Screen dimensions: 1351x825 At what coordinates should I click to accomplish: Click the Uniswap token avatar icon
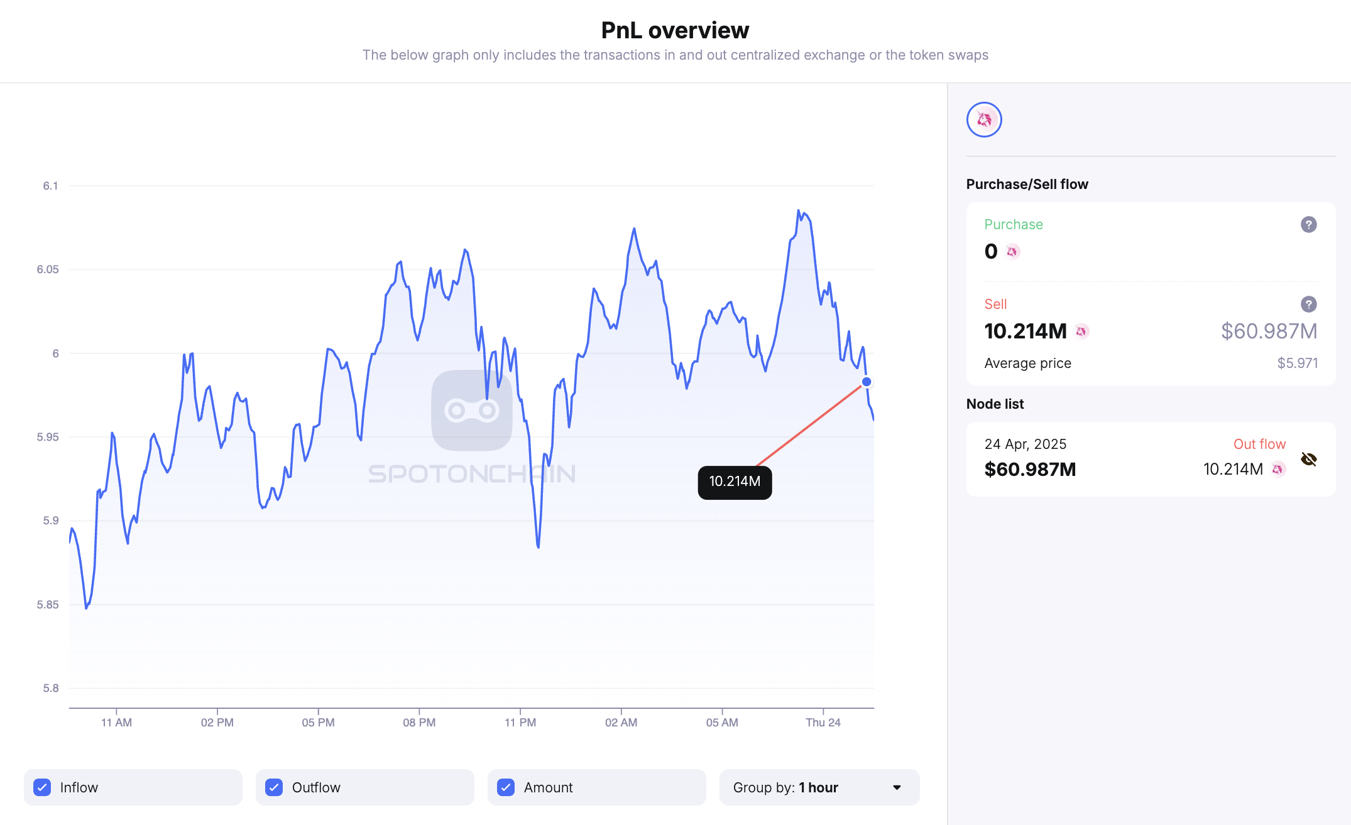pos(984,120)
